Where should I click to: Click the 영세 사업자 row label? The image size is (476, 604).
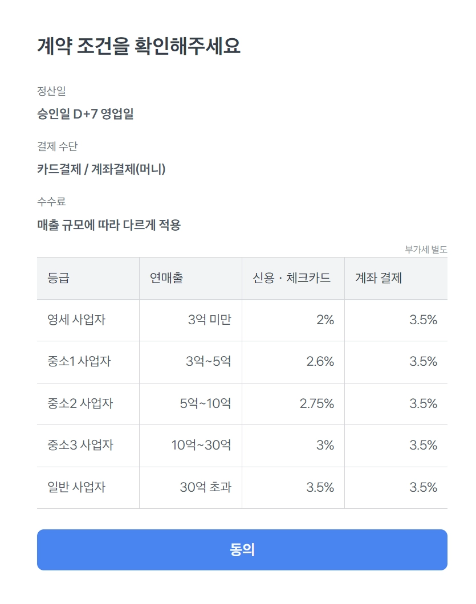(76, 320)
